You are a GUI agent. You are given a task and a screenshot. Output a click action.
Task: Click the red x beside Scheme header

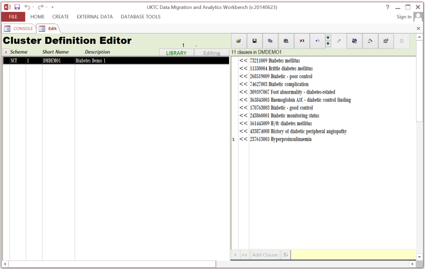click(6, 52)
